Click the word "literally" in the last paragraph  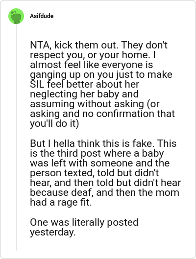88,222
